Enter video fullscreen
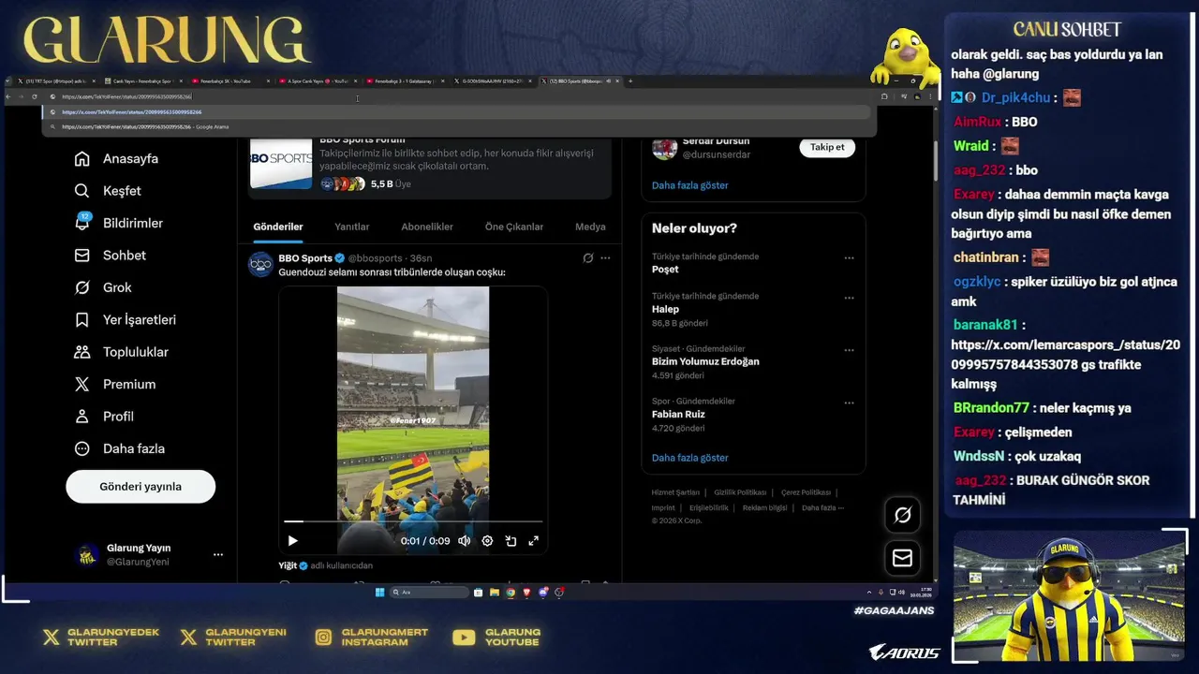 point(534,540)
